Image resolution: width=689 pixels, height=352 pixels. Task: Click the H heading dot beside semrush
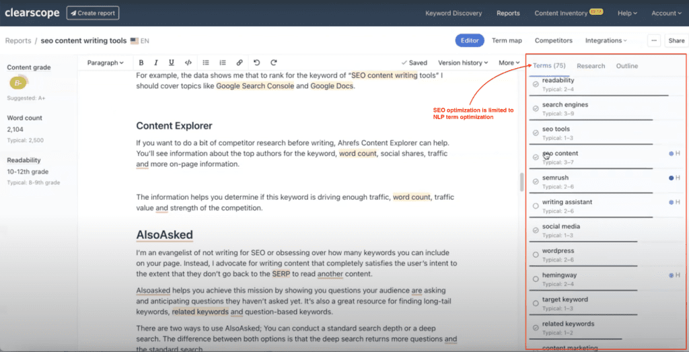[671, 178]
